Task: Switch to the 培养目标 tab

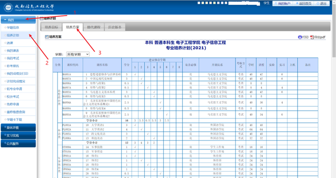Action: pos(52,27)
